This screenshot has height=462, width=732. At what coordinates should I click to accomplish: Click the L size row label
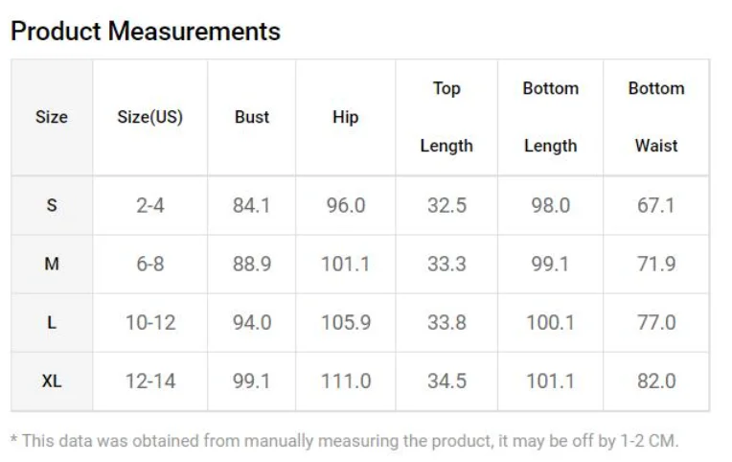[52, 323]
